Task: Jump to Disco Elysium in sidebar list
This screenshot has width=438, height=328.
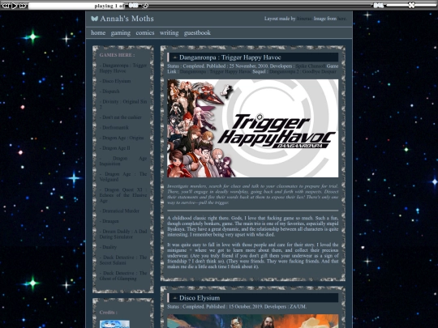Action: [115, 81]
